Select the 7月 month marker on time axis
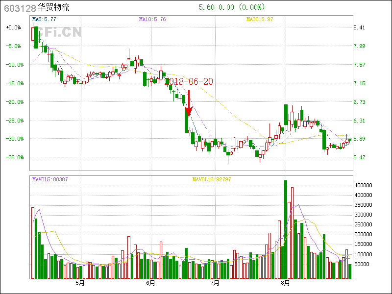This screenshot has width=392, height=294. (x=214, y=283)
